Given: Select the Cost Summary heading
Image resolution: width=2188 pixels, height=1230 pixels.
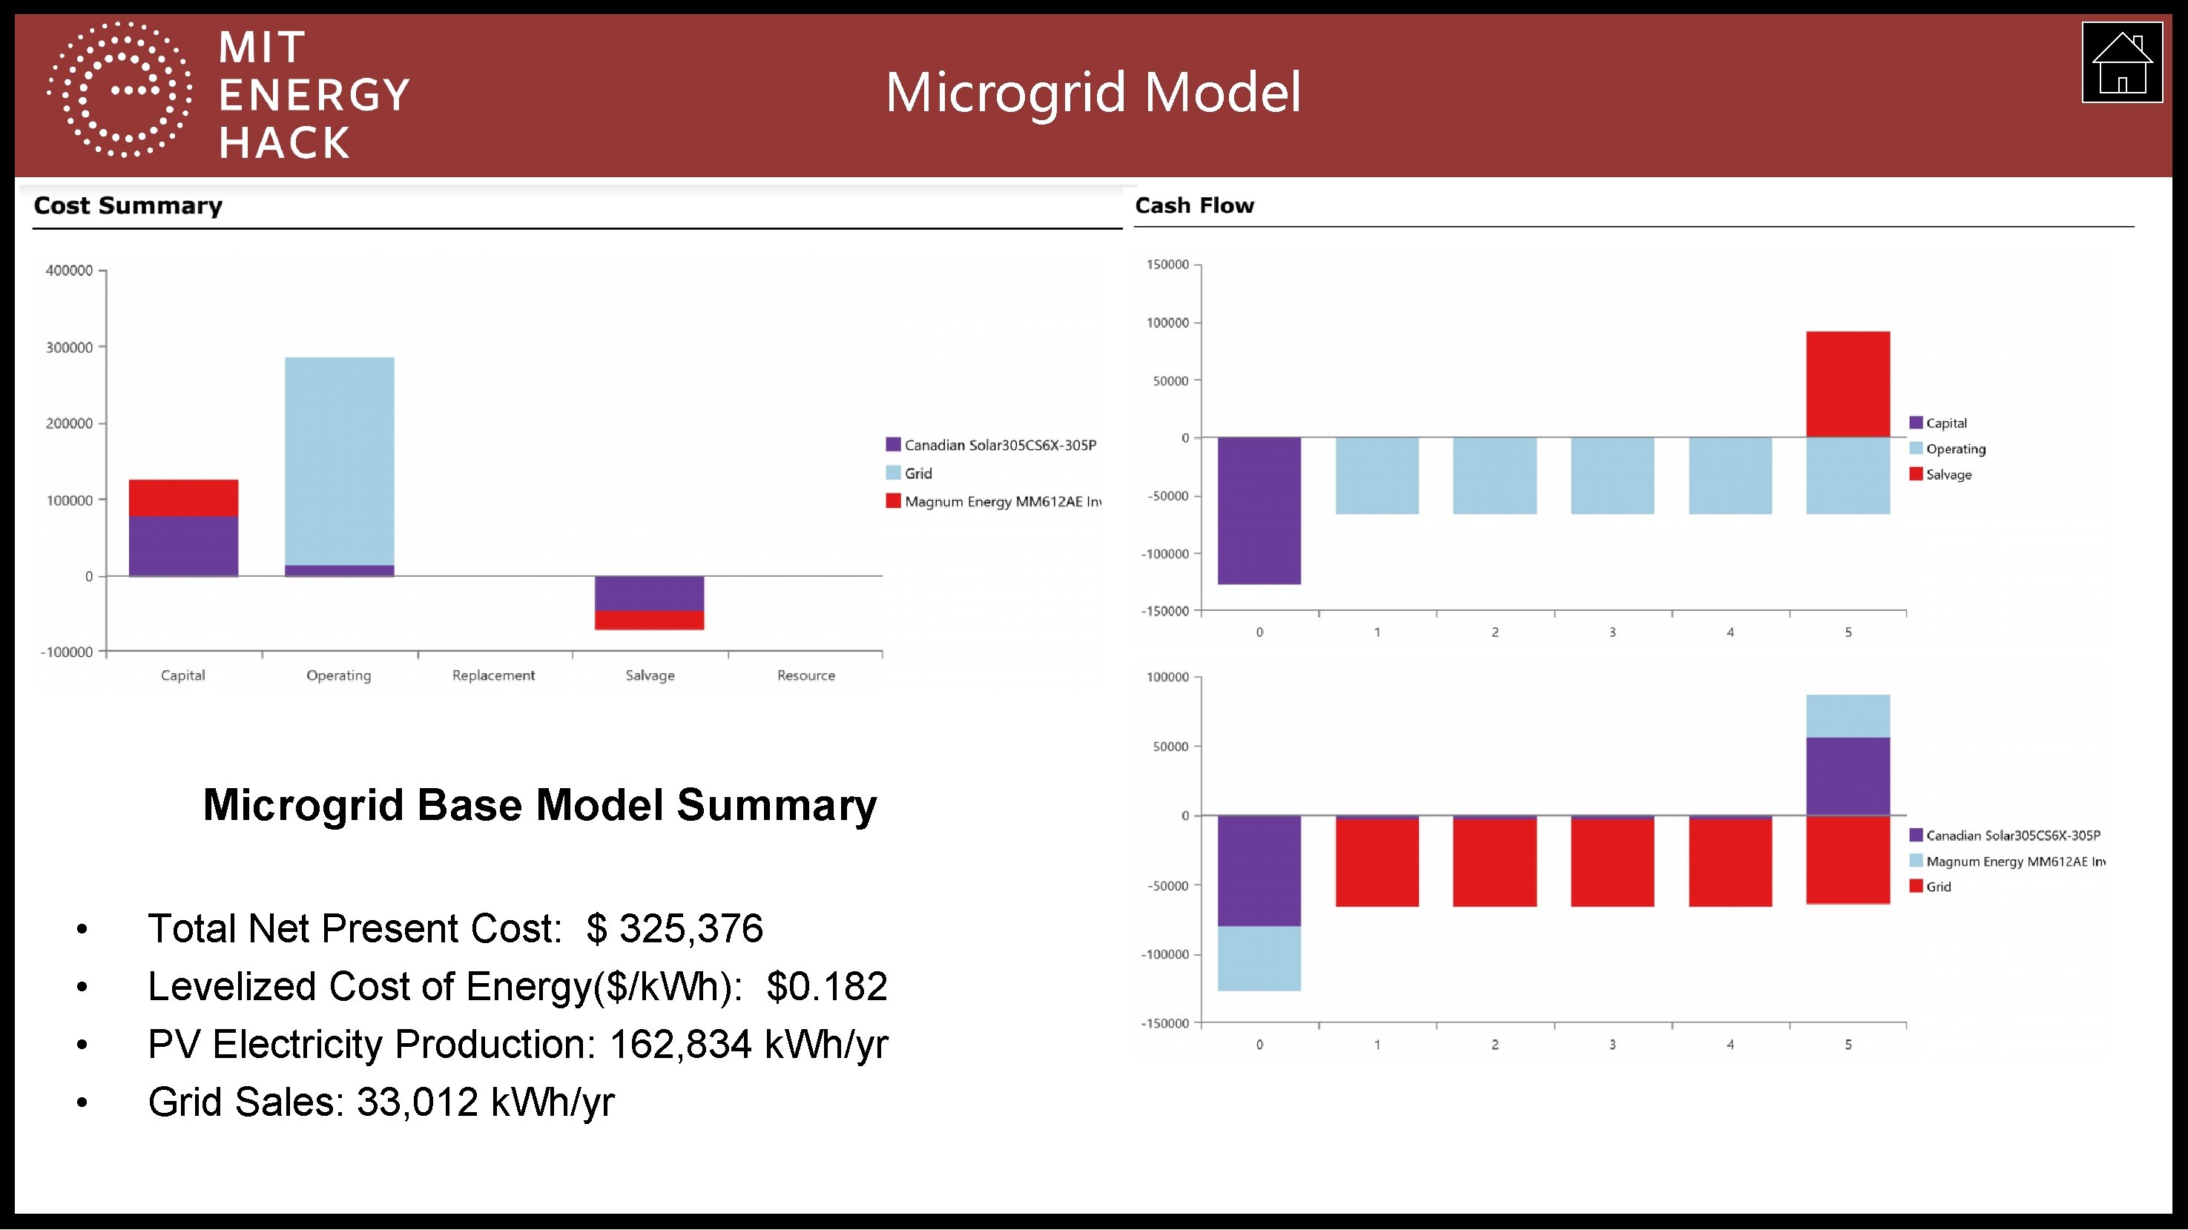Looking at the screenshot, I should 128,205.
